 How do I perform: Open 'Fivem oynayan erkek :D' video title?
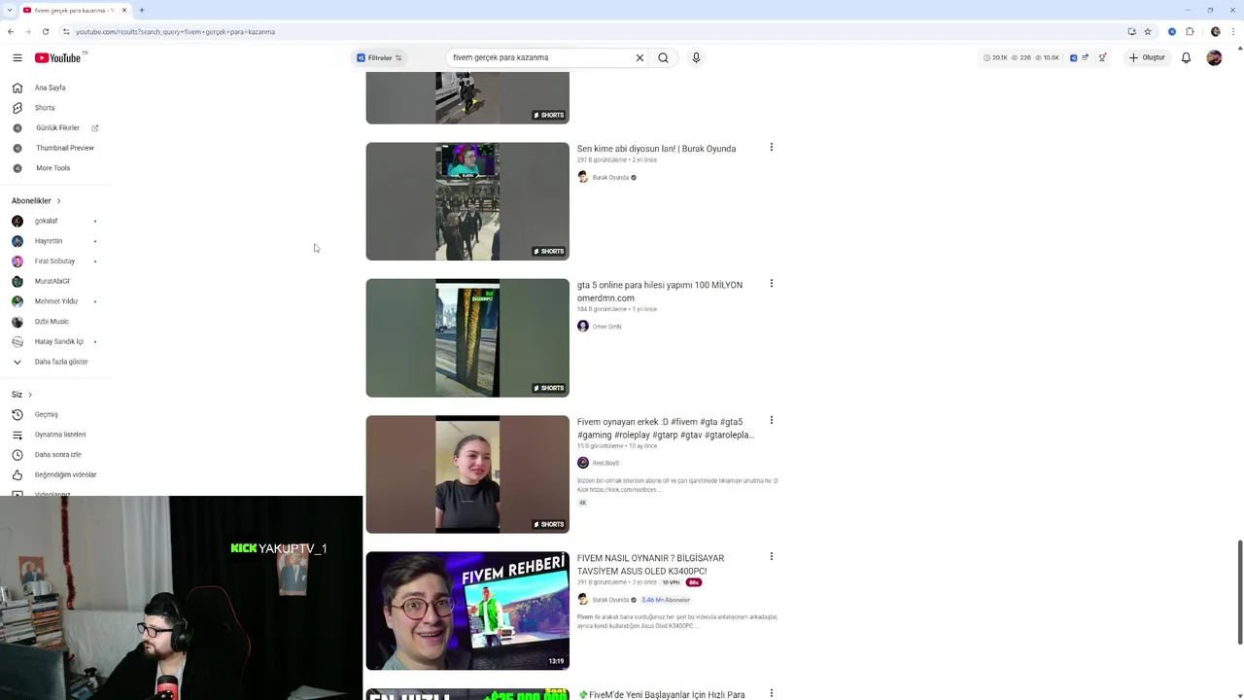666,429
